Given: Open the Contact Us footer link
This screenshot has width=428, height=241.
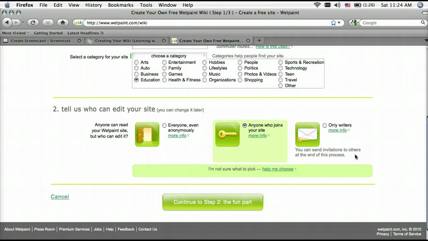Looking at the screenshot, I should click(x=147, y=229).
